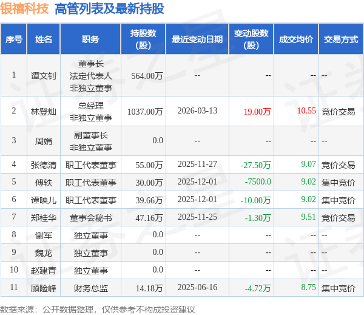The height and width of the screenshot is (315, 364).
Task: Select the 持股数(股) column header
Action: (143, 39)
